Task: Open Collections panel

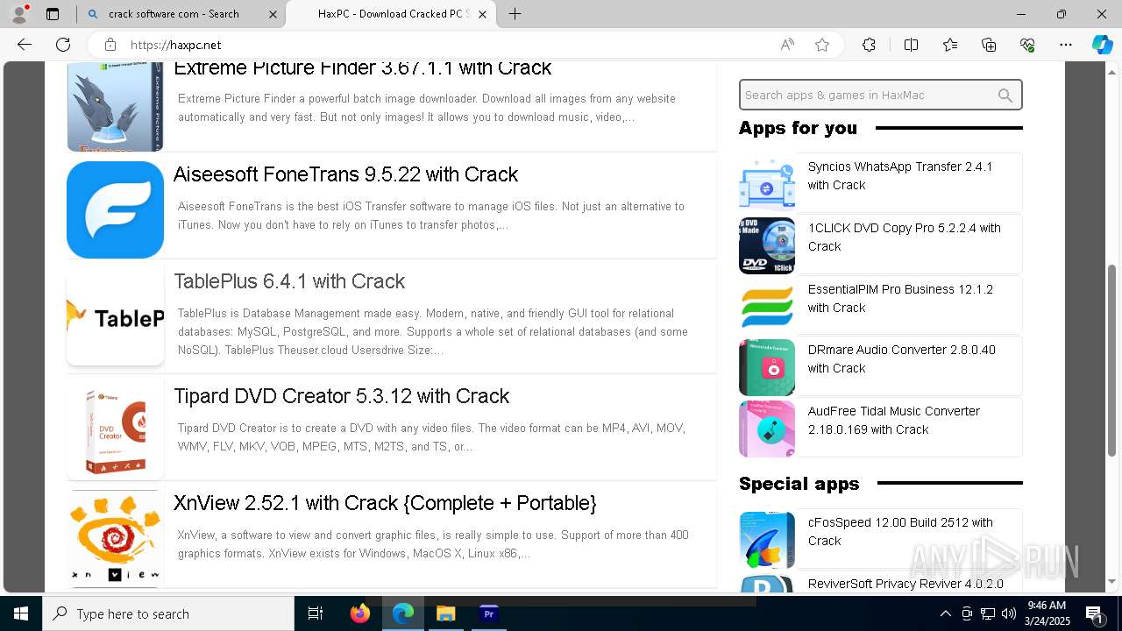Action: tap(989, 45)
